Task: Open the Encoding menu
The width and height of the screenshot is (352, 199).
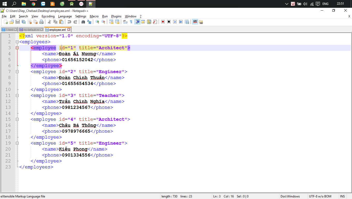Action: [48, 16]
